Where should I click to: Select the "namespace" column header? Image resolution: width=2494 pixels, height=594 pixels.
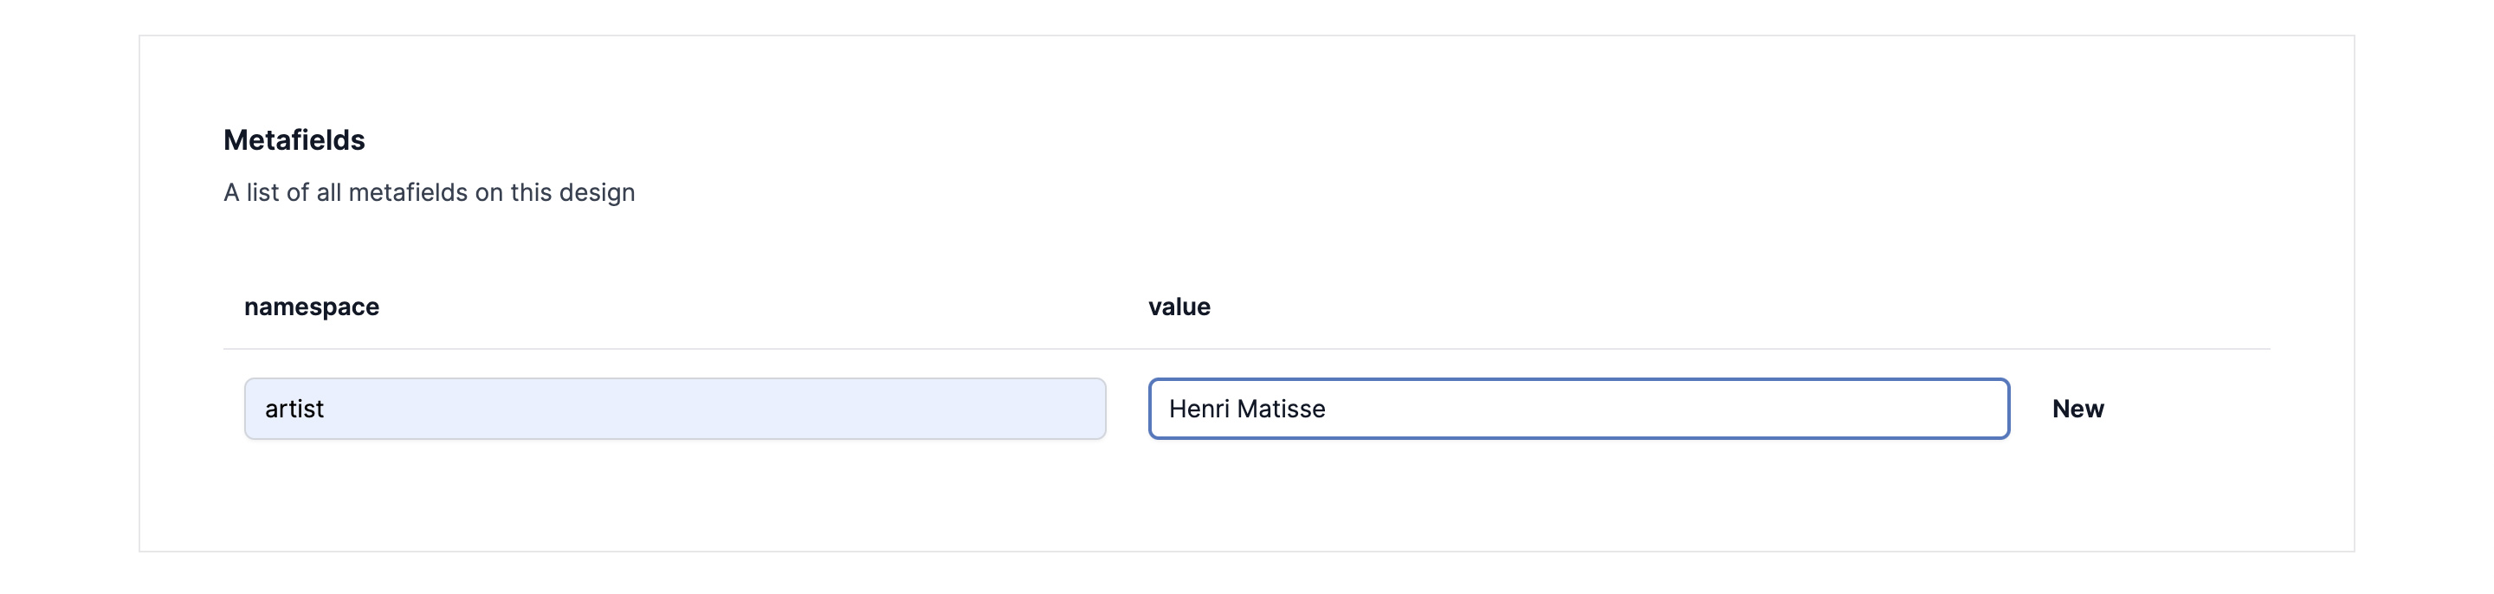[x=312, y=307]
